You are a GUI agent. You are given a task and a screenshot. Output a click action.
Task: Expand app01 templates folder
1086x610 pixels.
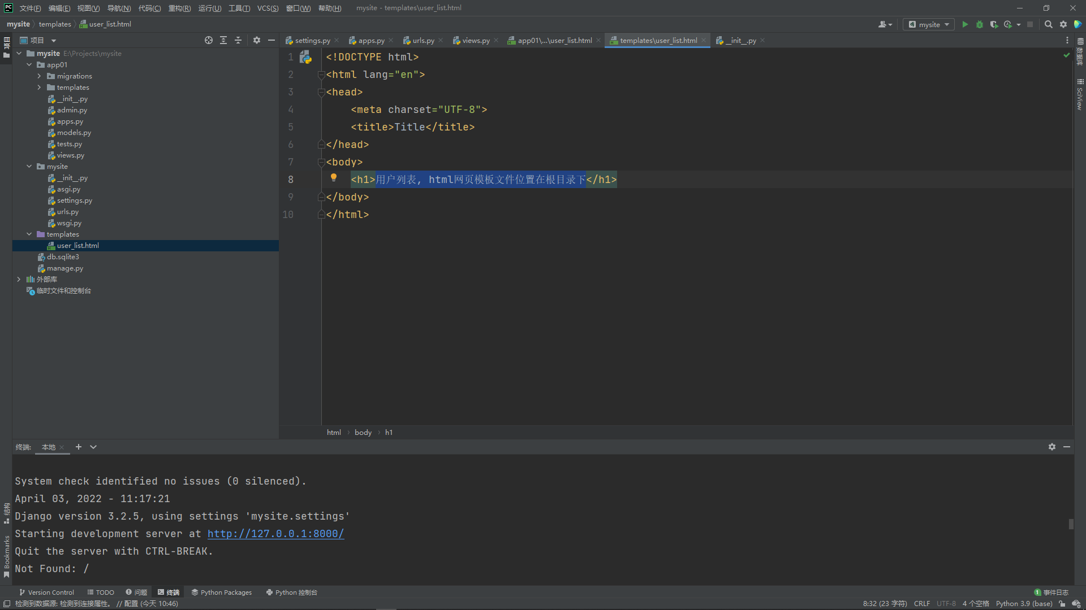coord(40,88)
